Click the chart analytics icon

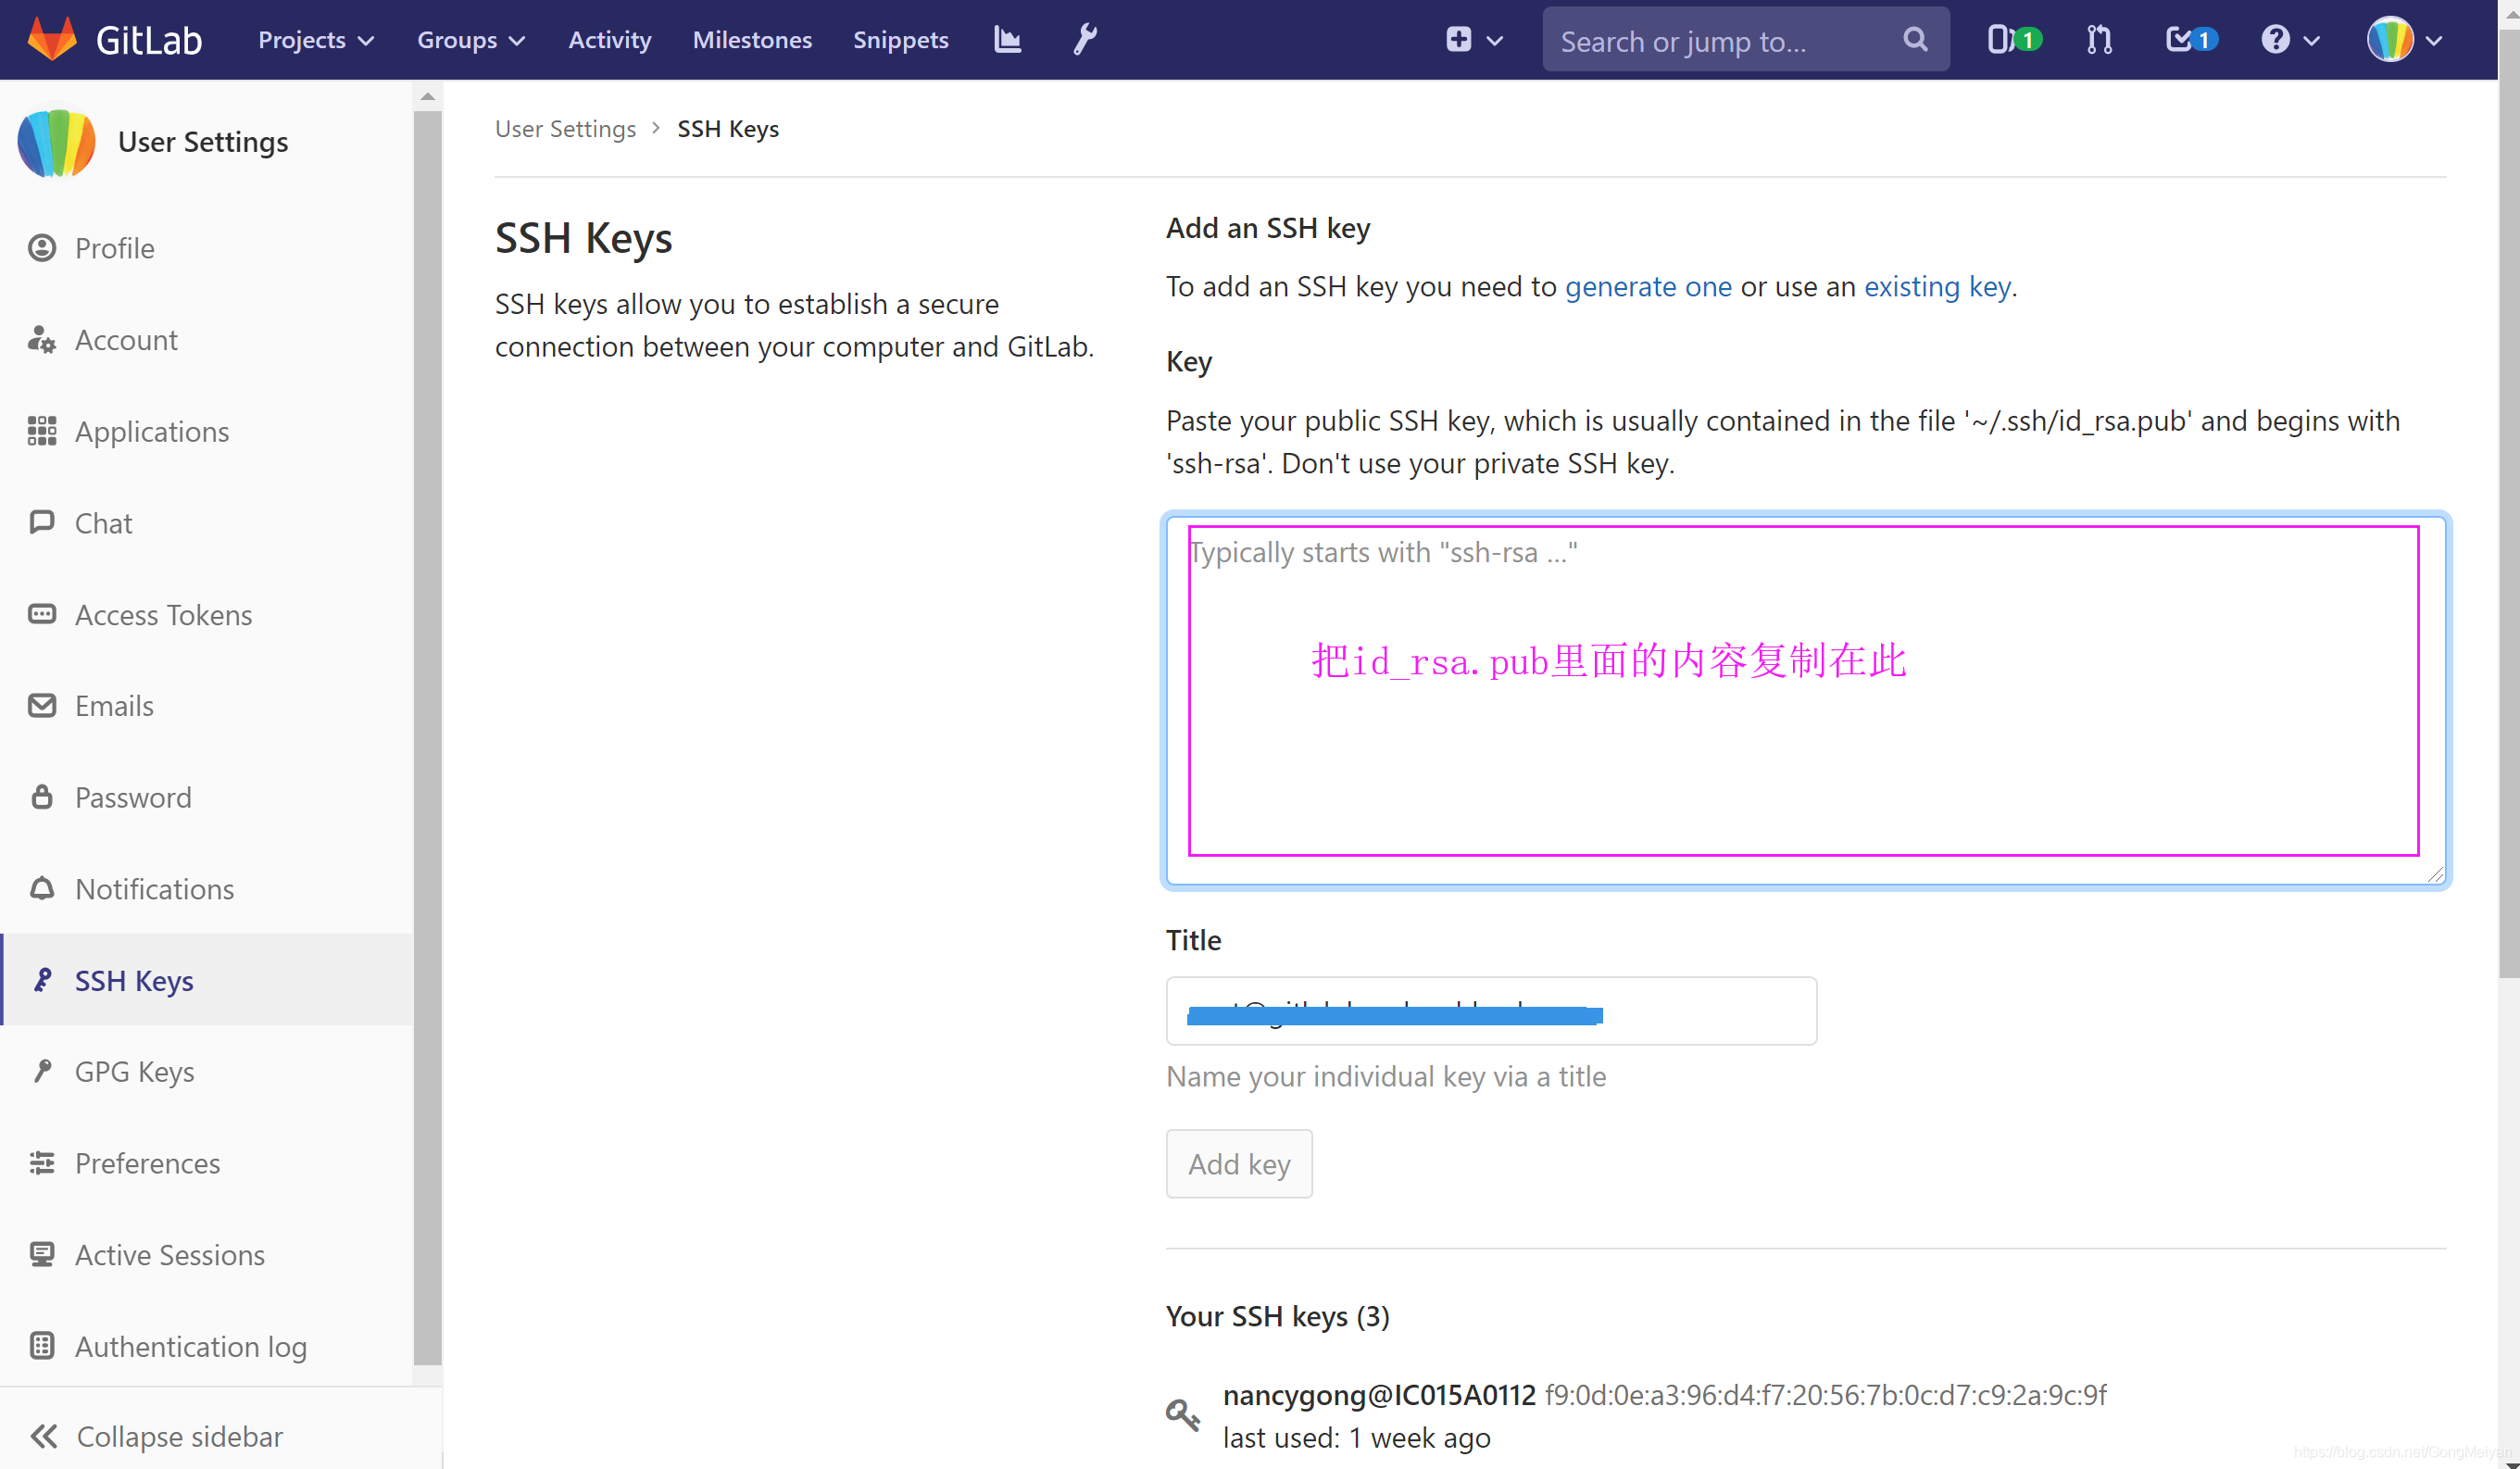click(1009, 40)
